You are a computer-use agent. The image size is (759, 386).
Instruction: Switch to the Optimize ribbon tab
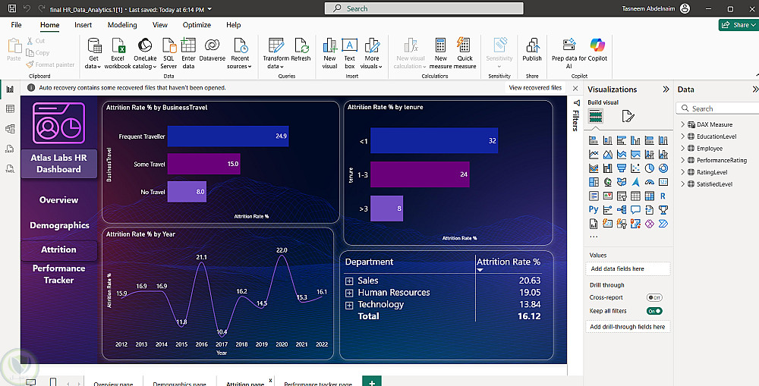[197, 25]
